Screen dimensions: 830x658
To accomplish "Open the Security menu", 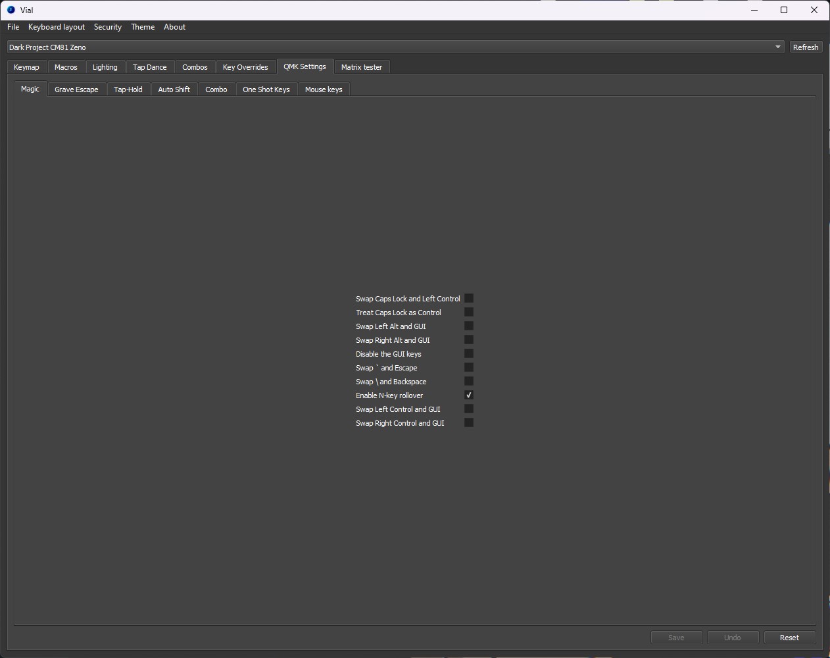I will tap(108, 27).
